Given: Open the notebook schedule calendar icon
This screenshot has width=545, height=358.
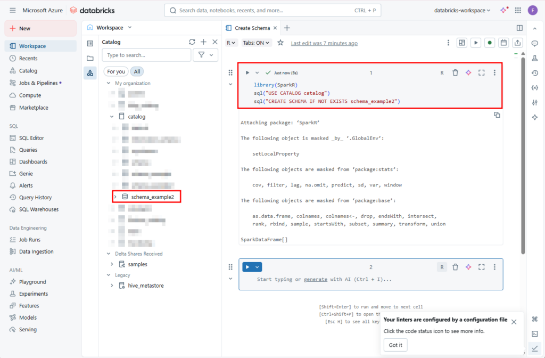Looking at the screenshot, I should click(503, 43).
